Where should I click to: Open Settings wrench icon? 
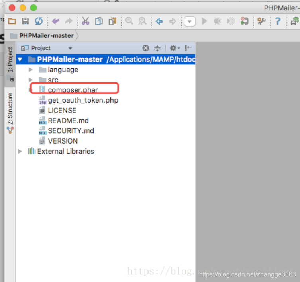pyautogui.click(x=261, y=21)
